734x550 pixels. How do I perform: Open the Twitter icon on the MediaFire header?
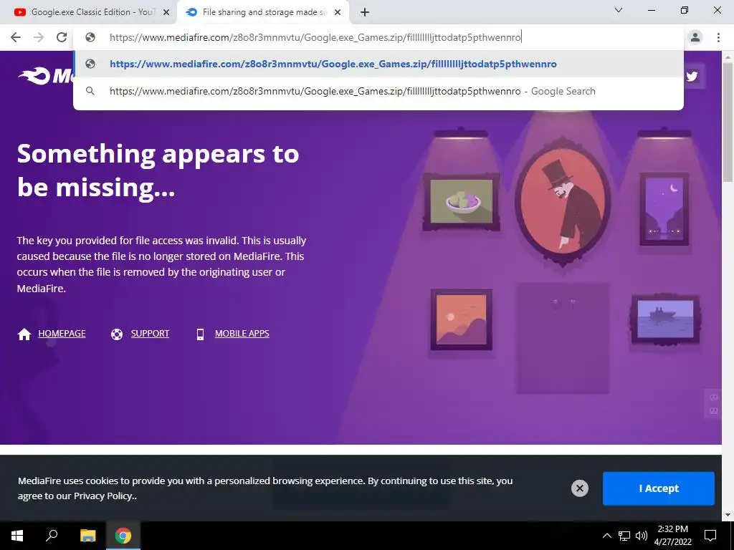pyautogui.click(x=692, y=76)
